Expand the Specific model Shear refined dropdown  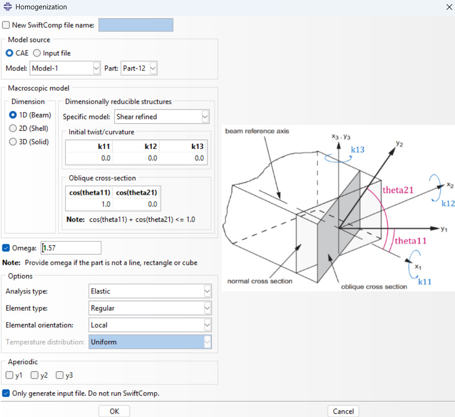[x=161, y=116]
